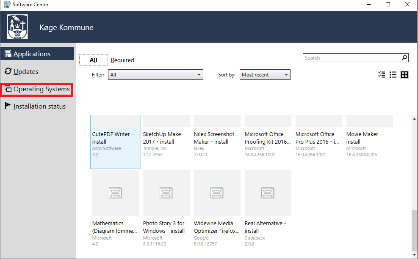
Task: Click the scrollbar down arrow
Action: point(414,254)
